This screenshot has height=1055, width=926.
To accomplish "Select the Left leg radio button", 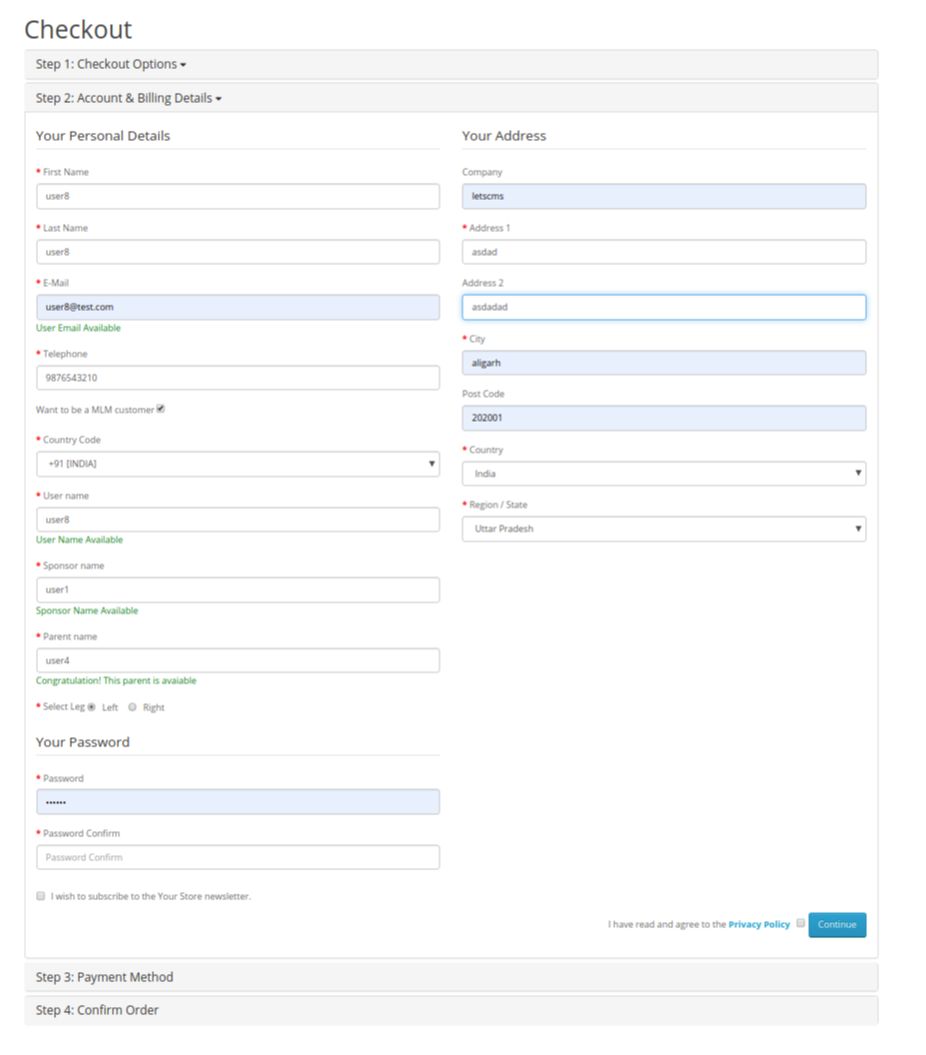I will pyautogui.click(x=91, y=706).
